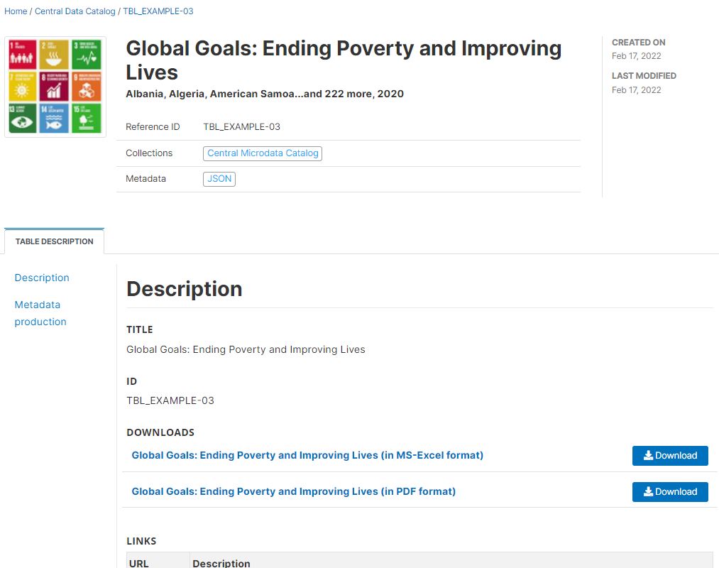Click the SDG 13 Climate Action eye tile
This screenshot has height=568, width=719.
click(x=23, y=119)
